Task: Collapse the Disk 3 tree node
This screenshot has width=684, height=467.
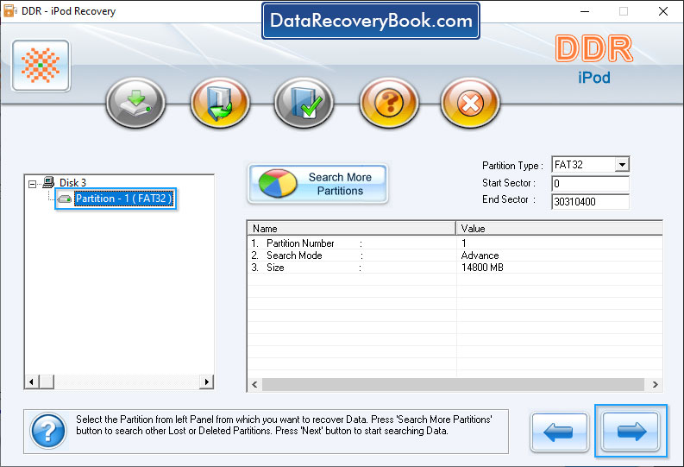Action: pos(32,184)
